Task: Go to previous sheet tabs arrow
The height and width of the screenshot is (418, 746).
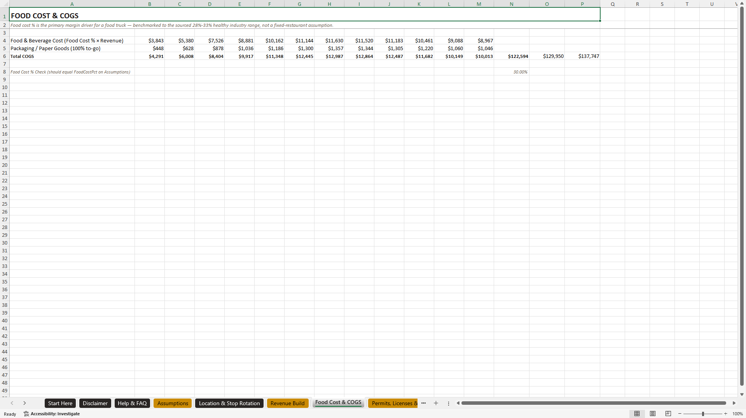Action: 12,403
